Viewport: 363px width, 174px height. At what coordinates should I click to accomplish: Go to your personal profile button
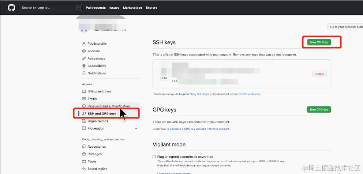point(345,27)
